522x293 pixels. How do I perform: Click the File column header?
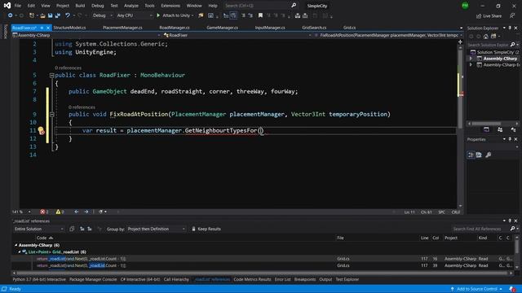pyautogui.click(x=340, y=238)
